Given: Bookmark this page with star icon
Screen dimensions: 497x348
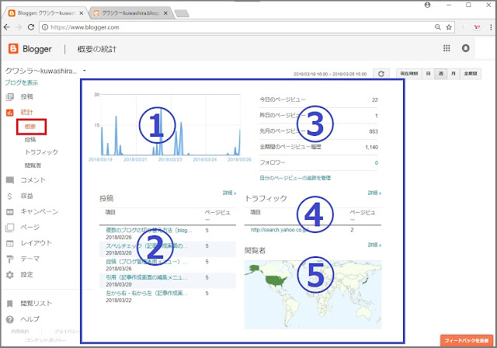Looking at the screenshot, I should point(449,27).
